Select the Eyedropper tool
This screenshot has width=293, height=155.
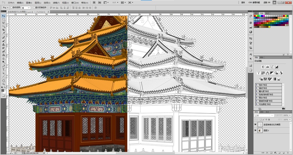4,33
